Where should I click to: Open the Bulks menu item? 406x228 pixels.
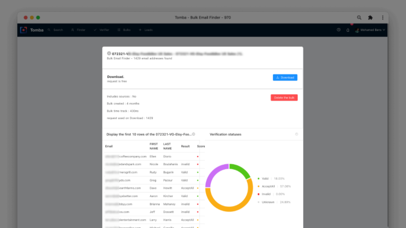[124, 30]
